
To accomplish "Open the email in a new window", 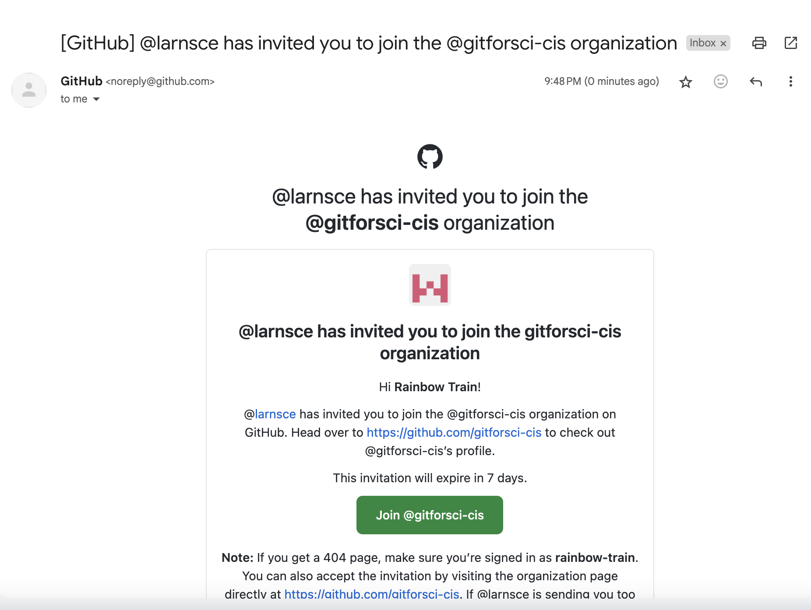I will point(790,43).
